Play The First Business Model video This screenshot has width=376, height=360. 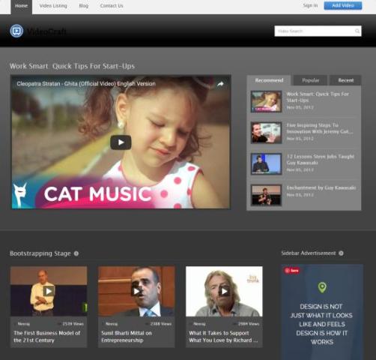click(x=49, y=291)
